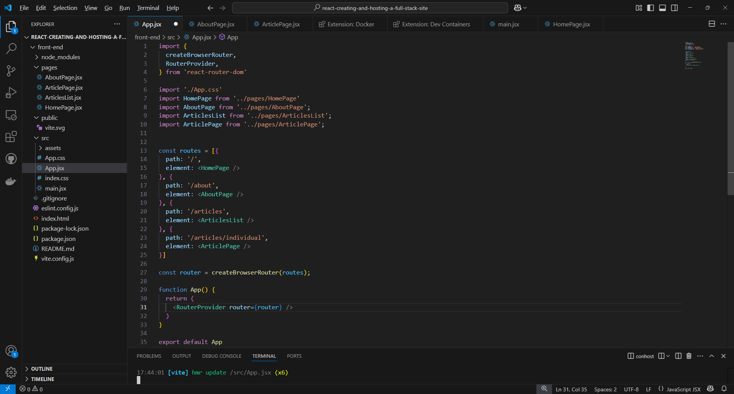Open panel Views and More Actions ellipsis

pyautogui.click(x=700, y=356)
